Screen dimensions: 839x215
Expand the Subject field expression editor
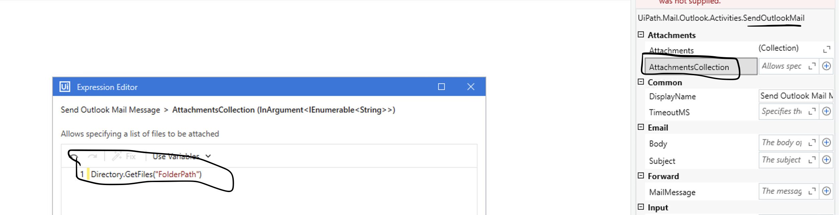click(812, 160)
